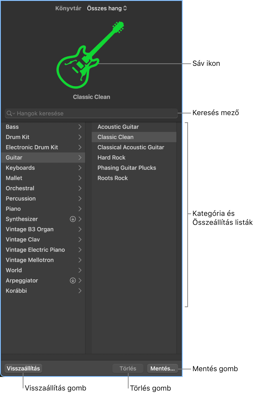Download Synthesizer sounds via its download arrow
Image resolution: width=255 pixels, height=394 pixels.
tap(73, 219)
